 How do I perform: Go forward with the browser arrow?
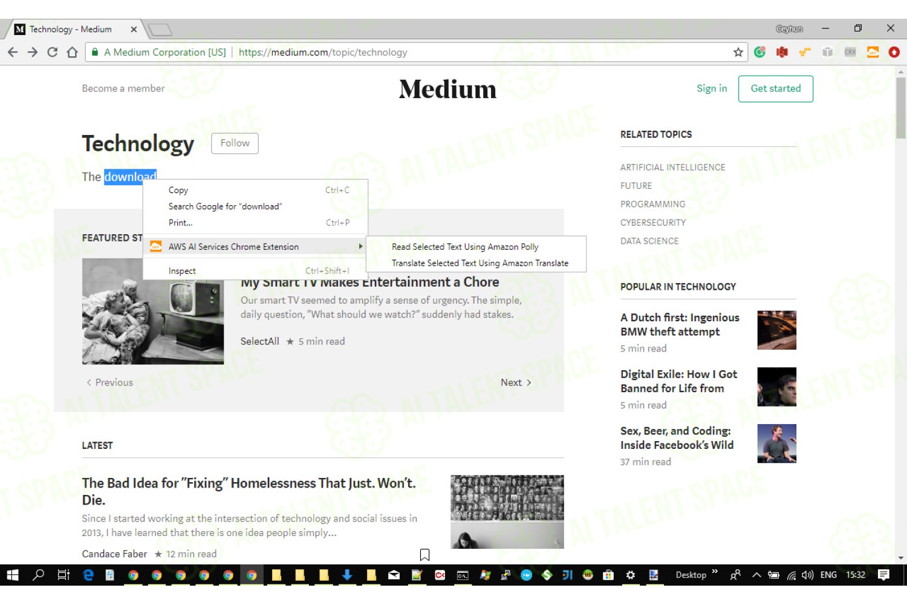coord(33,52)
